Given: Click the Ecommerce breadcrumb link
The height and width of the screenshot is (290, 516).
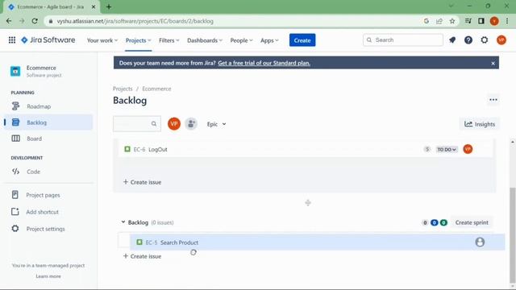Looking at the screenshot, I should [156, 89].
